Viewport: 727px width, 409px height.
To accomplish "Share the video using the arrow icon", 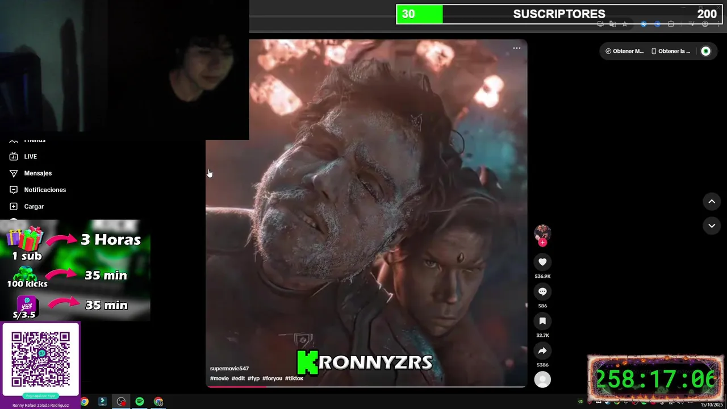I will coord(542,350).
